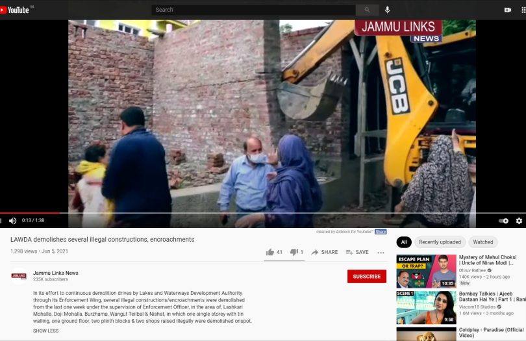Collapse description with SHOW LESS
526x341 pixels.
(x=45, y=331)
